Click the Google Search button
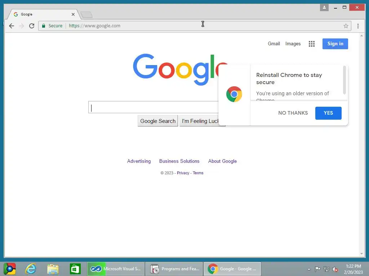Screen dimensions: 369x276 (x=158, y=121)
